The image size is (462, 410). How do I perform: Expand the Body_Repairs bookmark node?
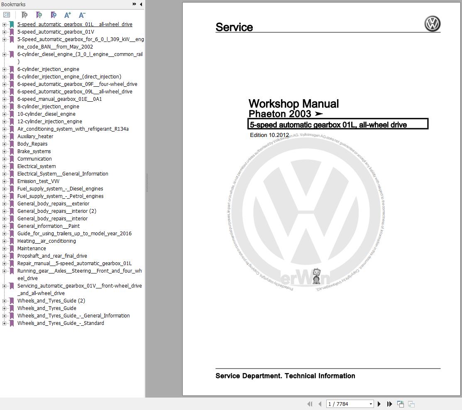pyautogui.click(x=4, y=144)
